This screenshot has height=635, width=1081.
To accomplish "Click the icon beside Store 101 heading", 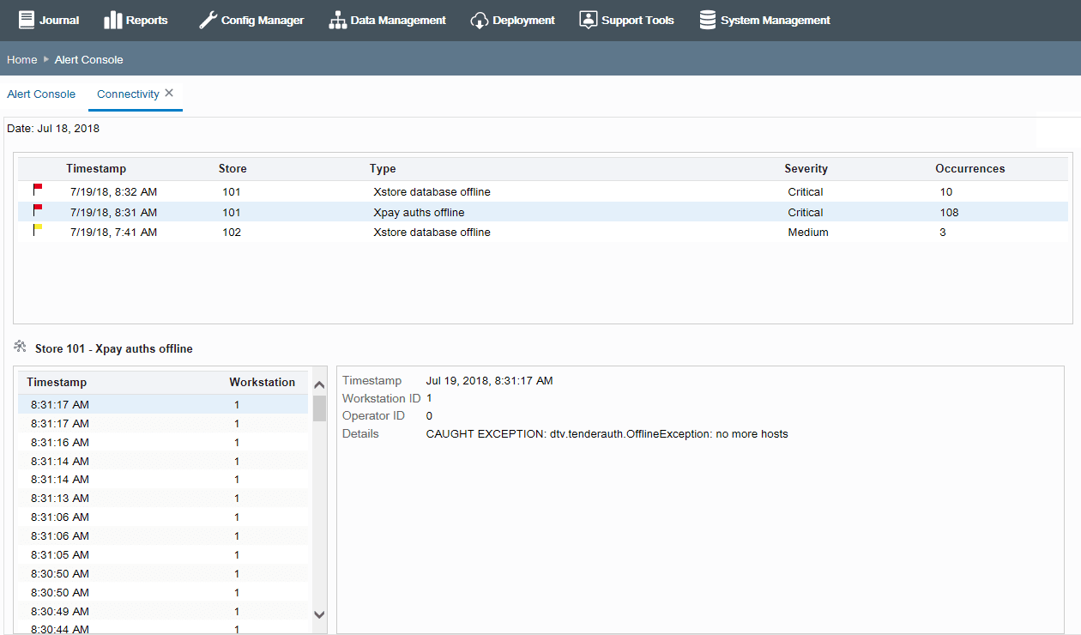I will pos(21,347).
